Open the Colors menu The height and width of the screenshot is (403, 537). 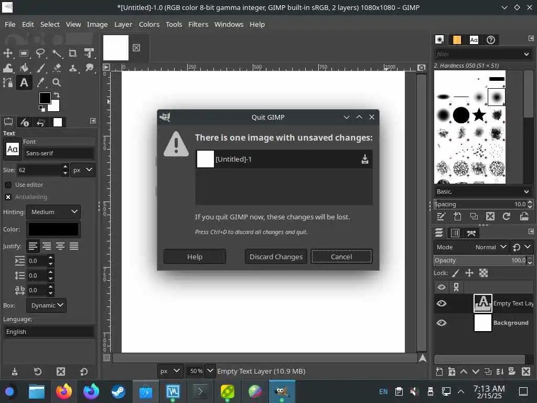pos(149,24)
